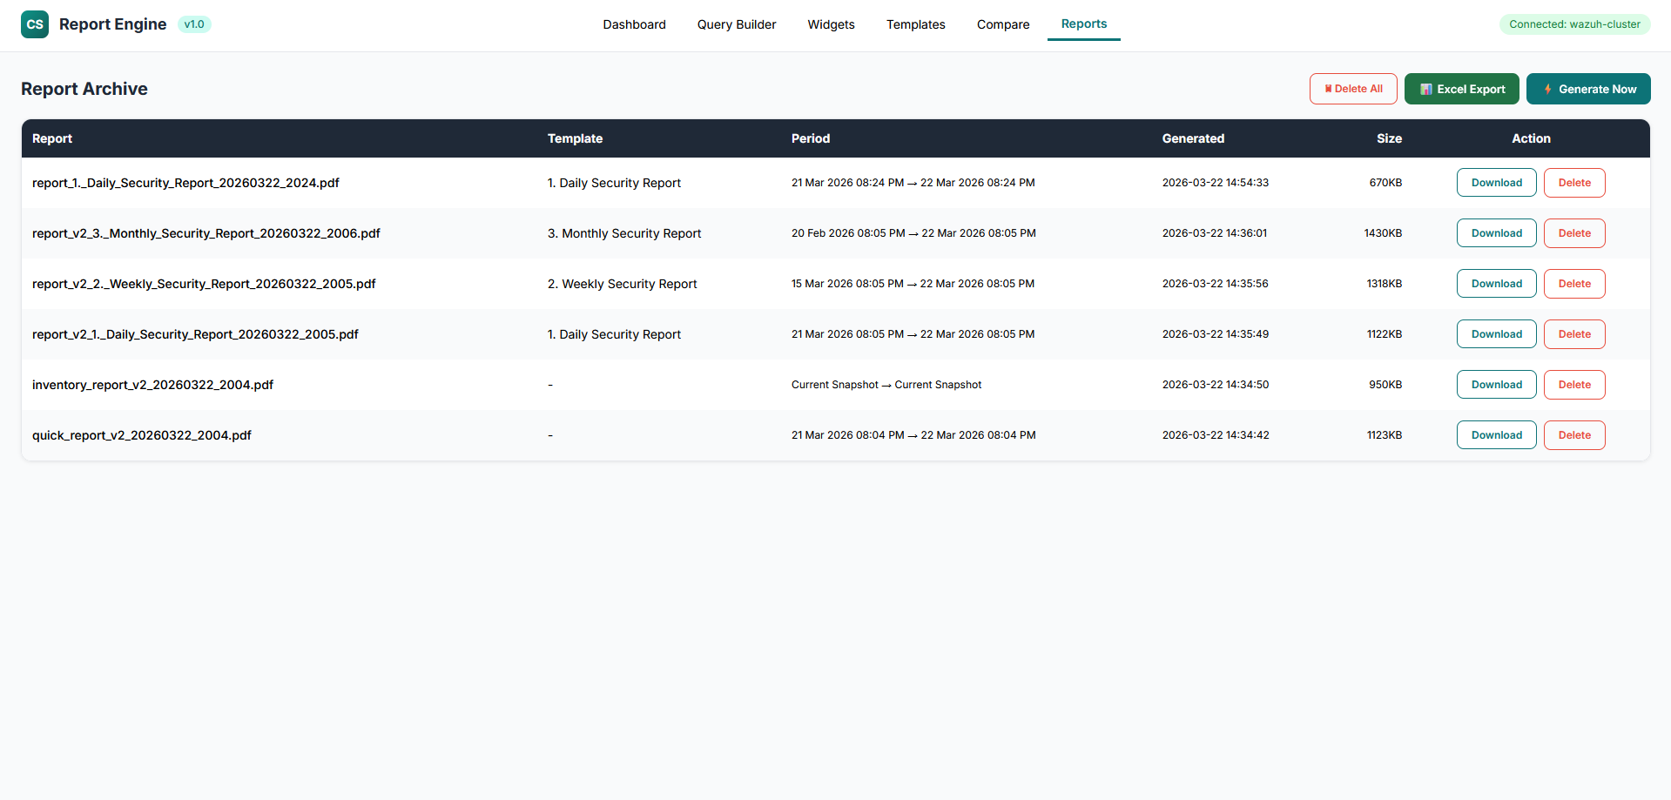This screenshot has width=1671, height=800.
Task: Switch to the Compare view
Action: [1002, 24]
